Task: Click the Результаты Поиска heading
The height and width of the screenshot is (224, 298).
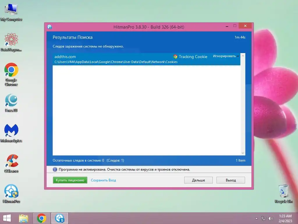Action: point(72,37)
